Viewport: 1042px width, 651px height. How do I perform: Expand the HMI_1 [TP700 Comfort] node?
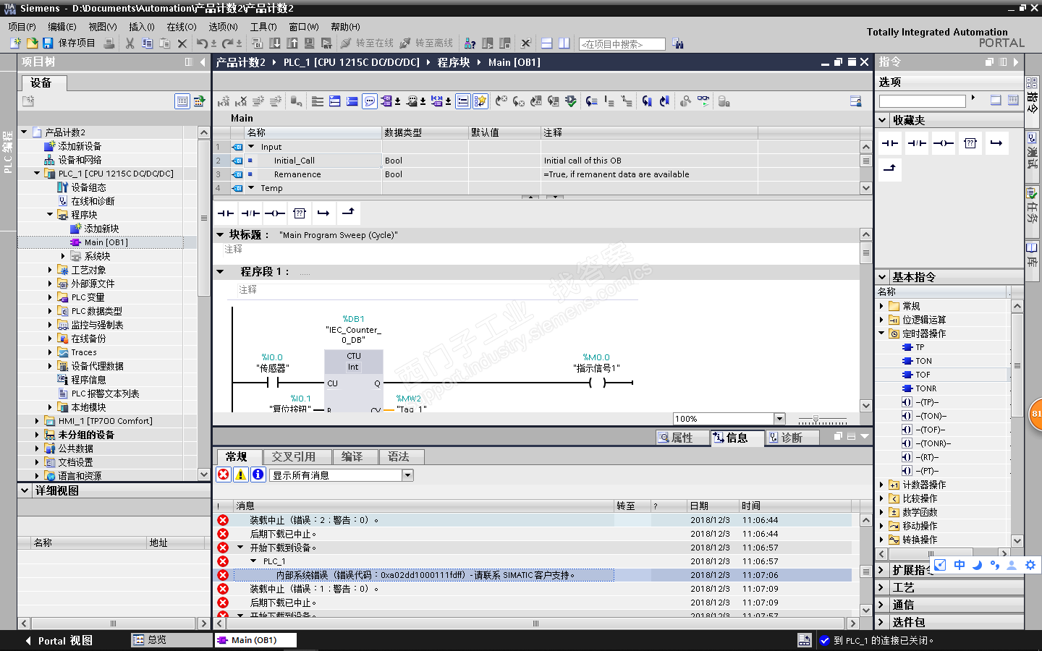tap(37, 421)
